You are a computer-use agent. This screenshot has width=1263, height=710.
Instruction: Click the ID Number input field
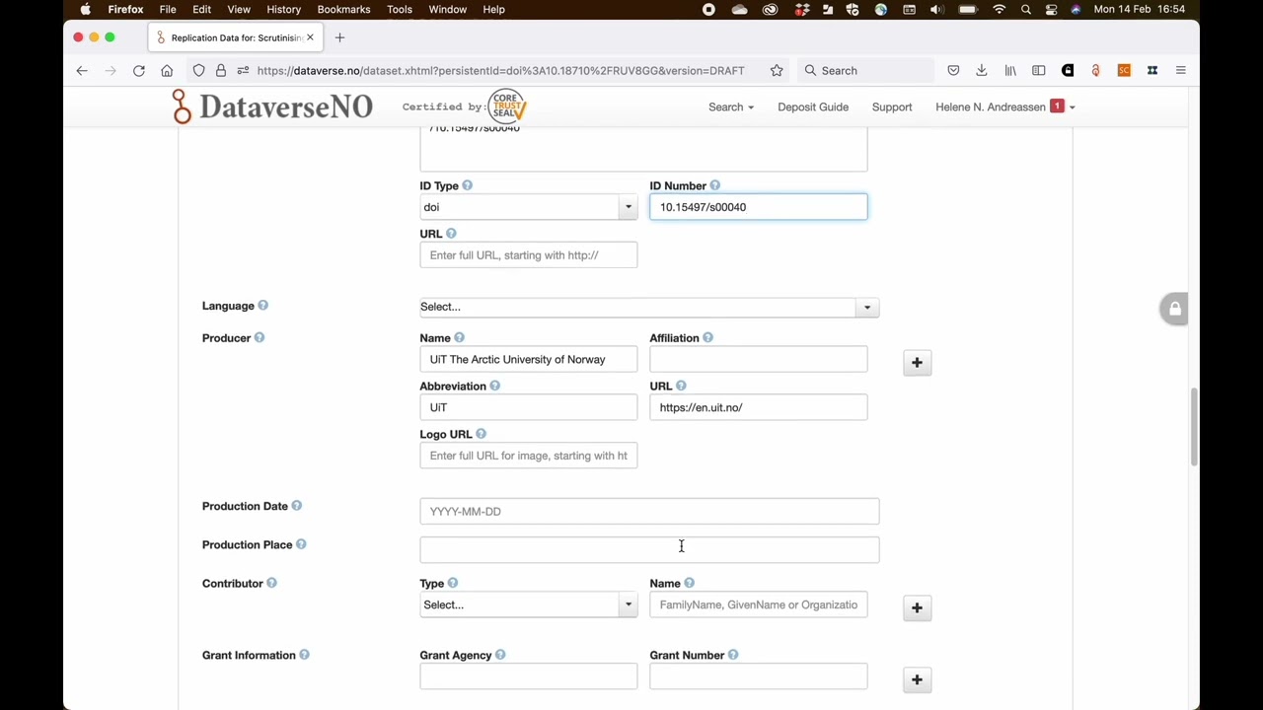758,207
